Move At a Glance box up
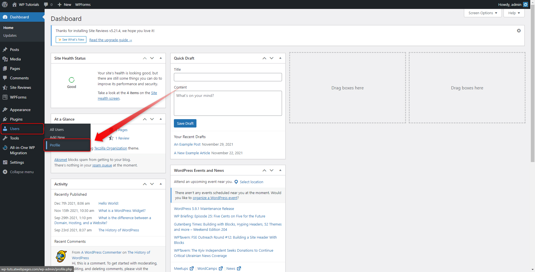The width and height of the screenshot is (535, 272). tap(145, 119)
